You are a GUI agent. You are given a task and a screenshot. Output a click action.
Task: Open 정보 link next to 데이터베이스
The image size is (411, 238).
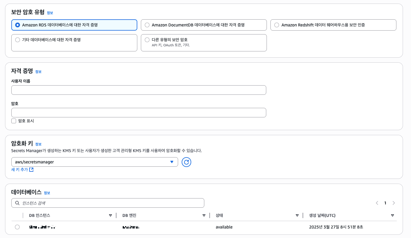[x=47, y=193]
